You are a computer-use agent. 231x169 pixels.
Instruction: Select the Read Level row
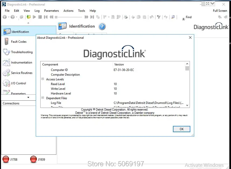(x=113, y=84)
